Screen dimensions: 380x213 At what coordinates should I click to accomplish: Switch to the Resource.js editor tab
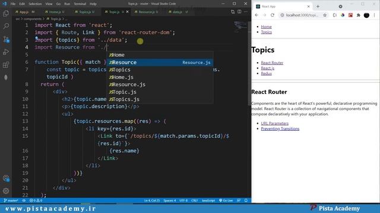pyautogui.click(x=147, y=12)
